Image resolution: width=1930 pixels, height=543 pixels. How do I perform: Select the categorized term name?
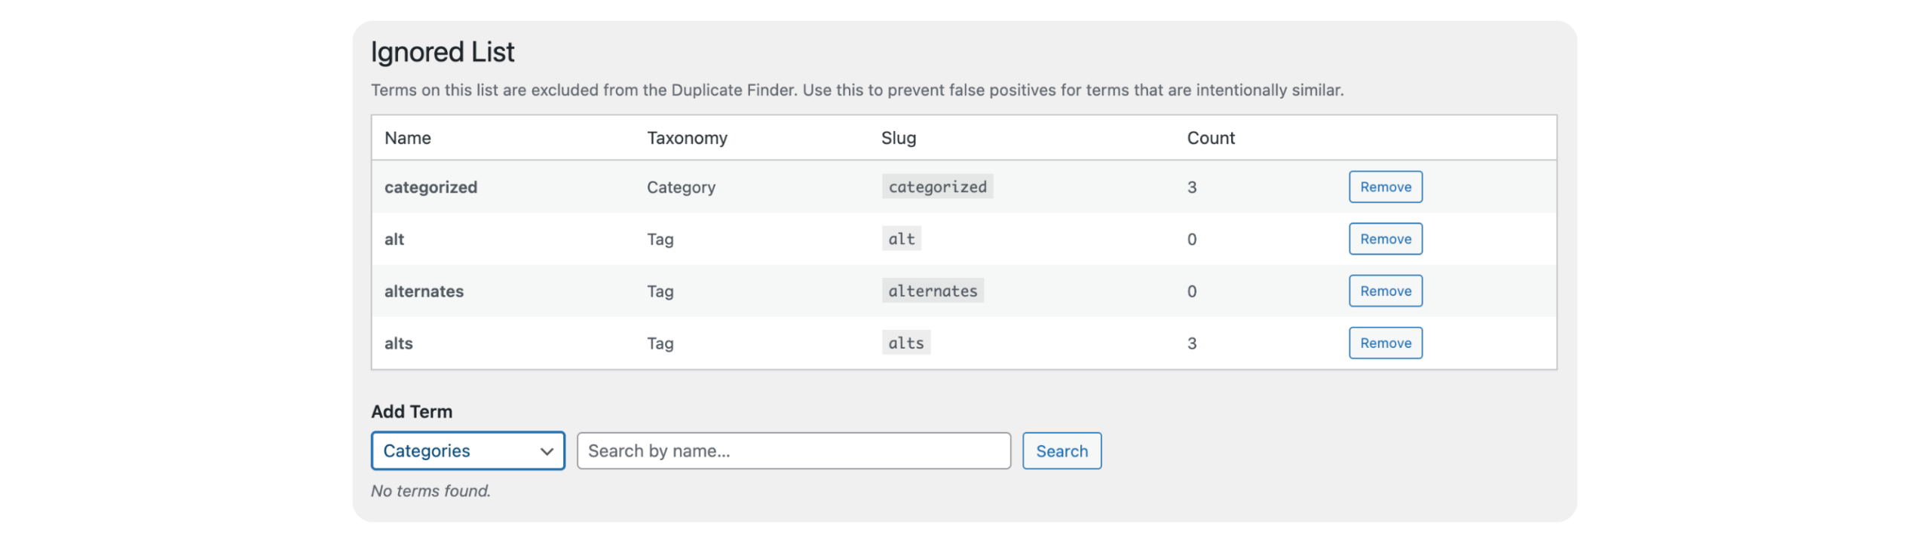pos(430,187)
